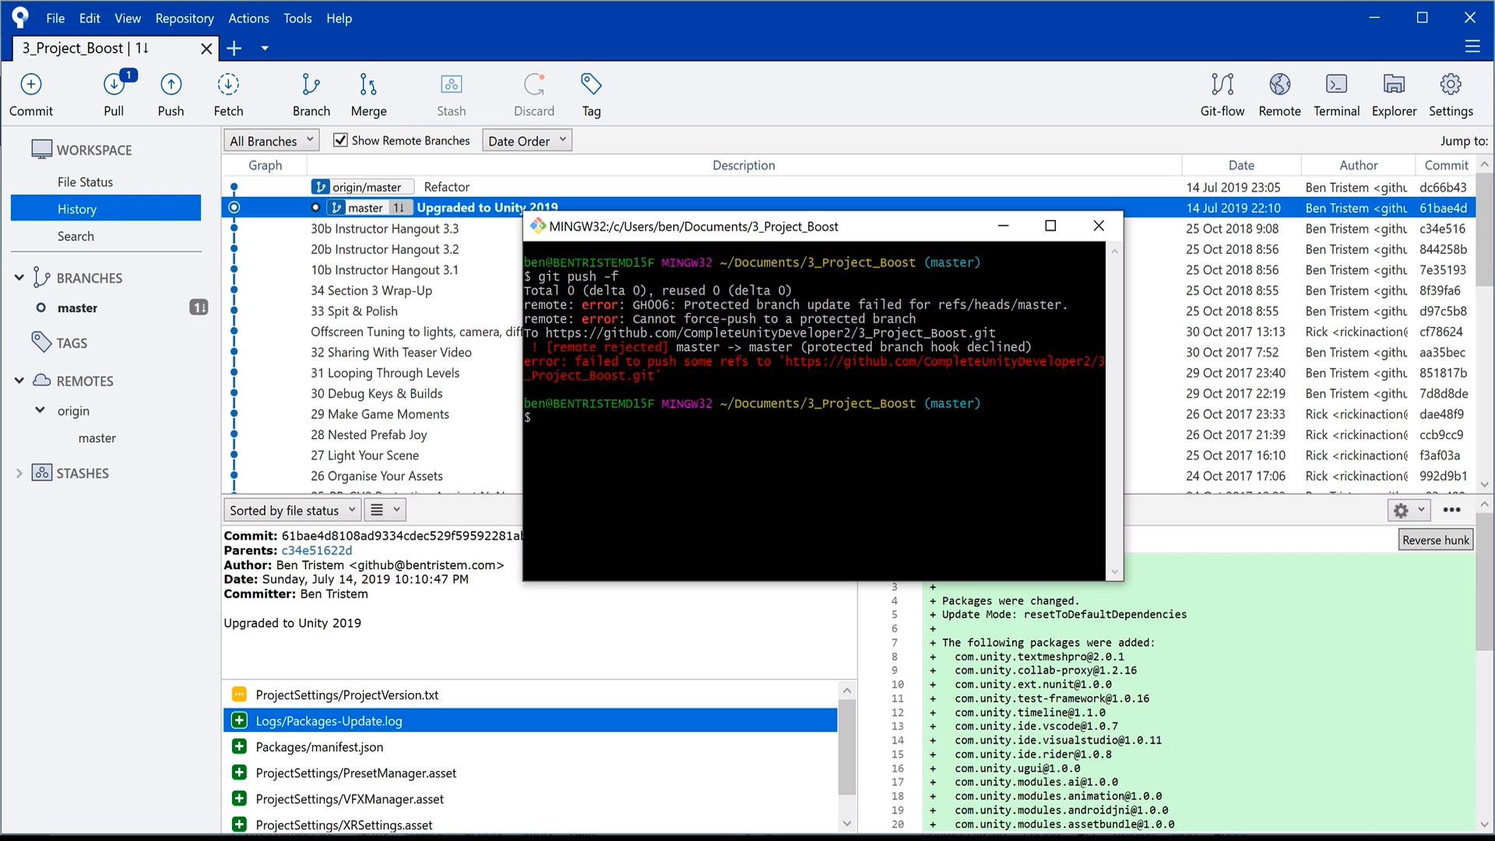Screen dimensions: 1495x841
Task: Open the Sorted by file status dropdown
Action: [x=293, y=510]
